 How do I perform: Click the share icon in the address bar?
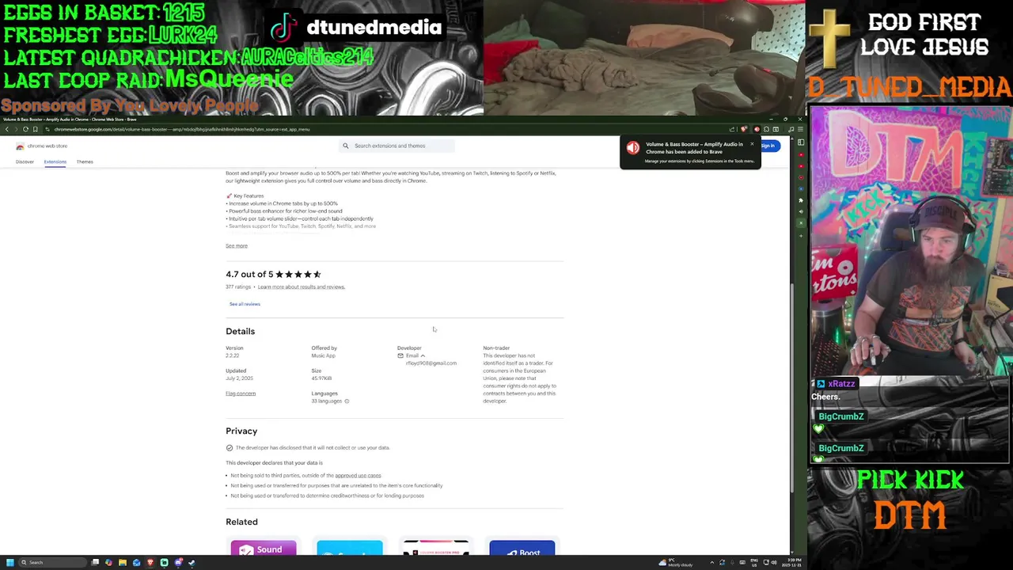(x=732, y=130)
